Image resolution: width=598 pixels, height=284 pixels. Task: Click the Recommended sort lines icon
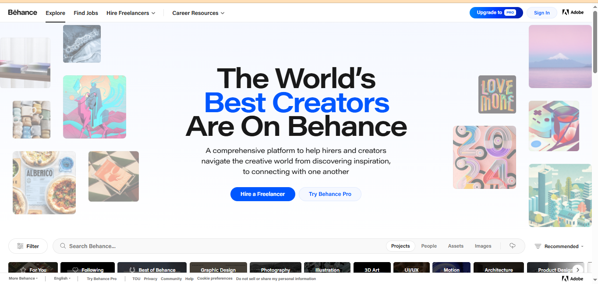pyautogui.click(x=538, y=246)
